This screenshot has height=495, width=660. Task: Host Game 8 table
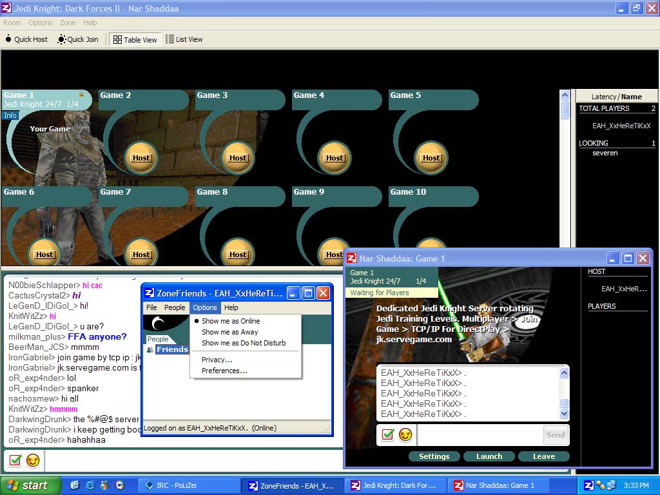(238, 254)
